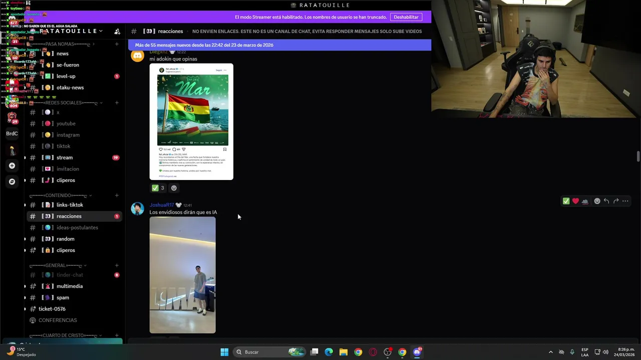Open the Opera GX browser from the taskbar
641x360 pixels.
[373, 352]
